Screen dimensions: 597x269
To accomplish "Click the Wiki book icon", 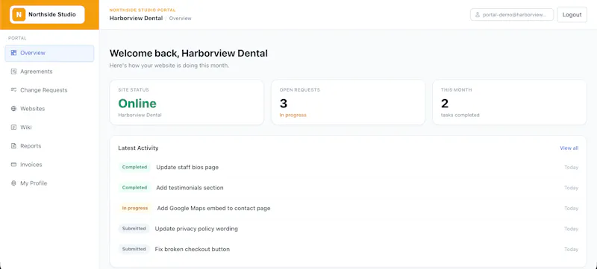I will 13,127.
